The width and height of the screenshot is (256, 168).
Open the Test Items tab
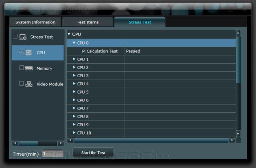pyautogui.click(x=88, y=22)
